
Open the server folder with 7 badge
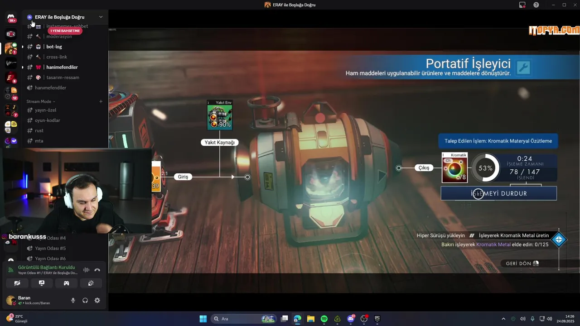pyautogui.click(x=11, y=110)
